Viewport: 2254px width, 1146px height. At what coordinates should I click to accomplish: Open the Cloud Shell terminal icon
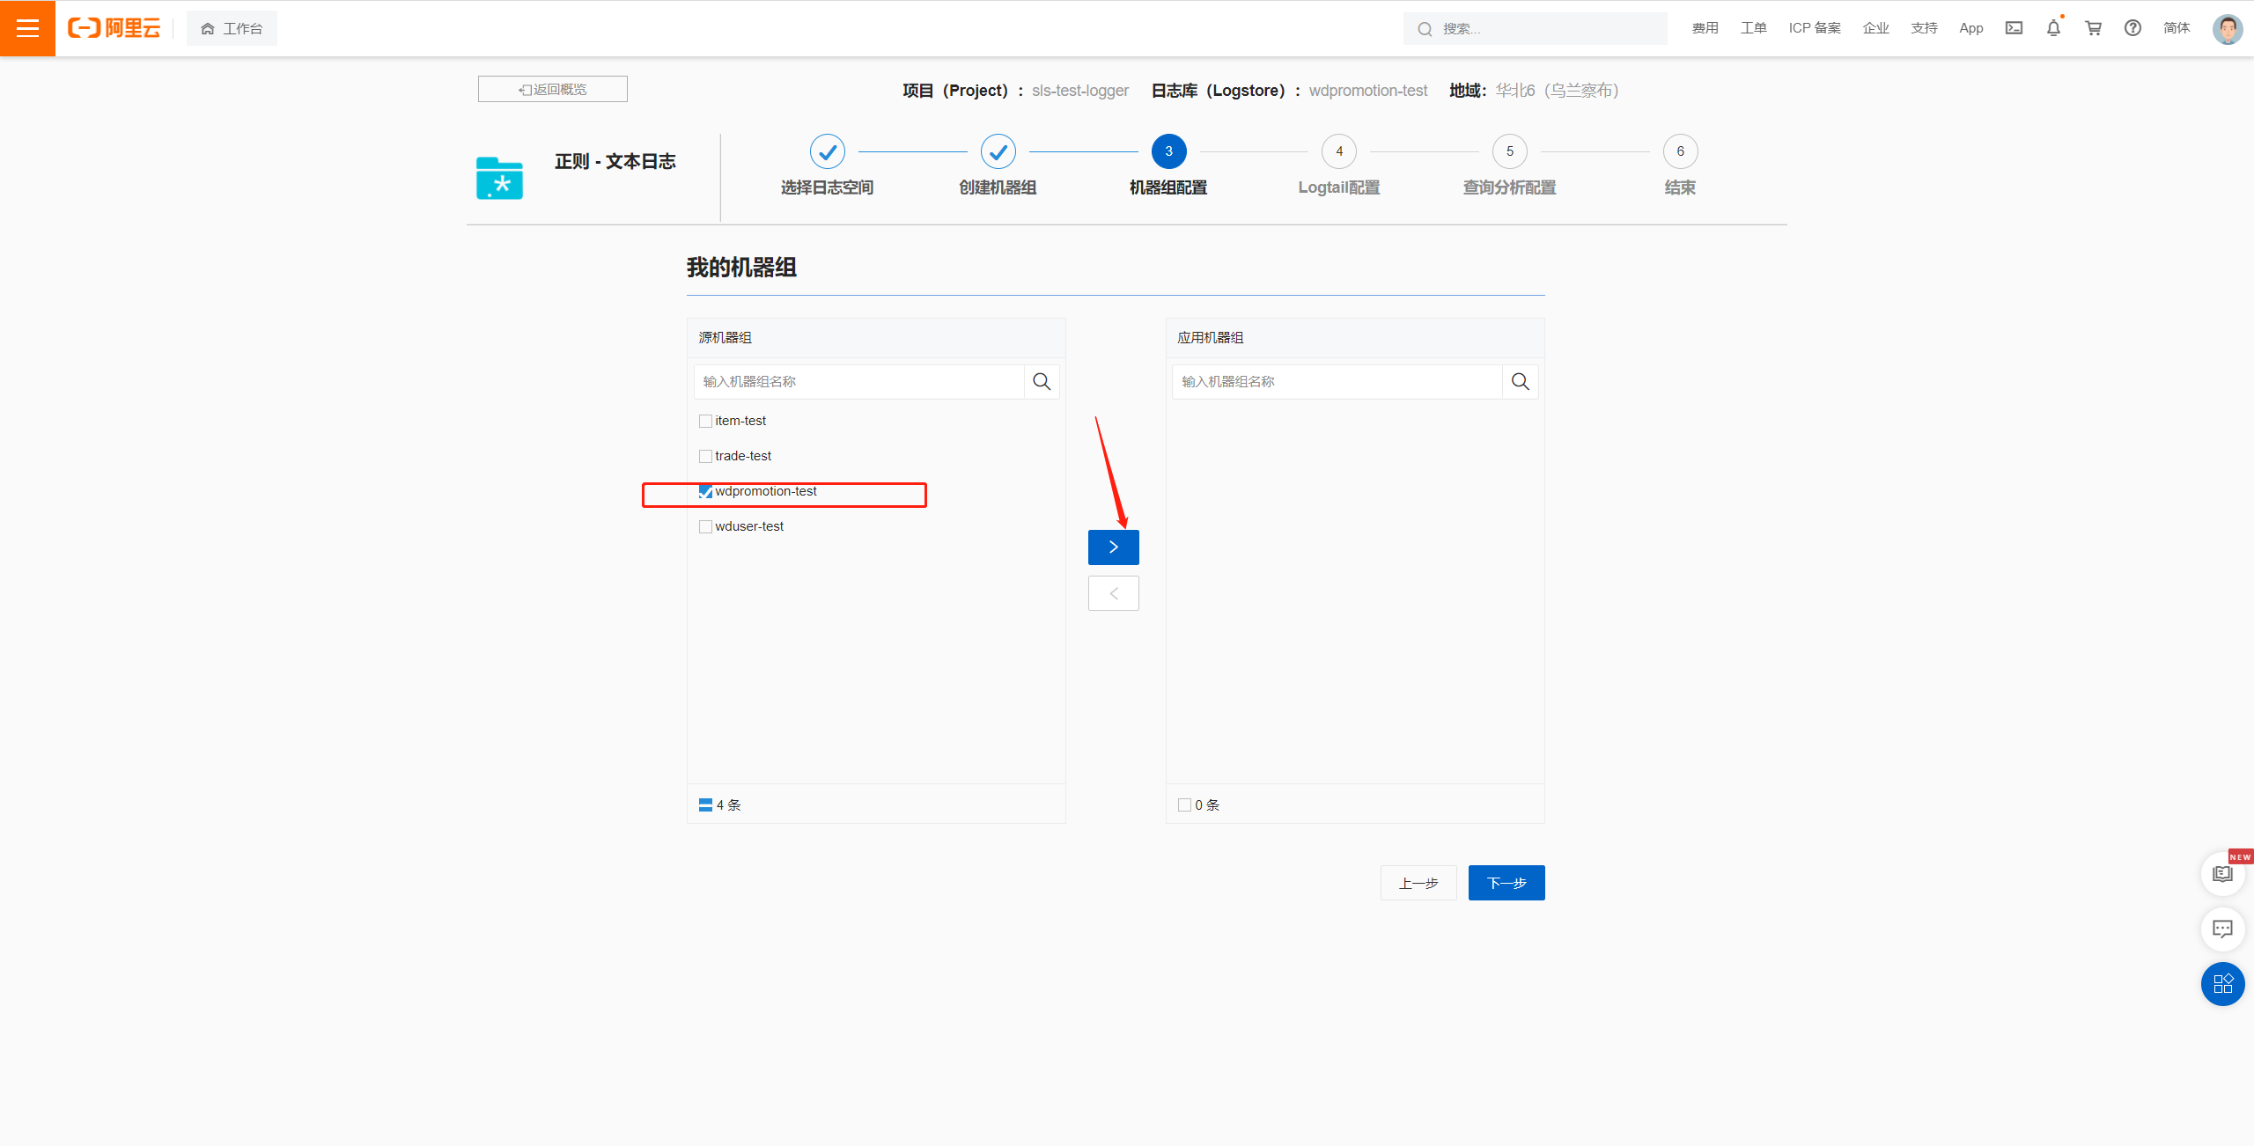pos(2014,28)
